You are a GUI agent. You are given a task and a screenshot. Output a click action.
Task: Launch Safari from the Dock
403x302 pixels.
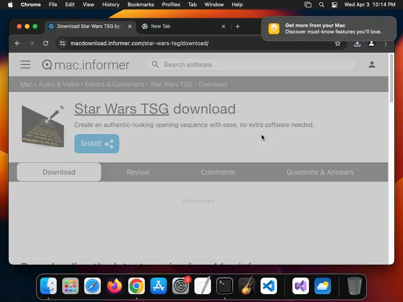(x=92, y=286)
